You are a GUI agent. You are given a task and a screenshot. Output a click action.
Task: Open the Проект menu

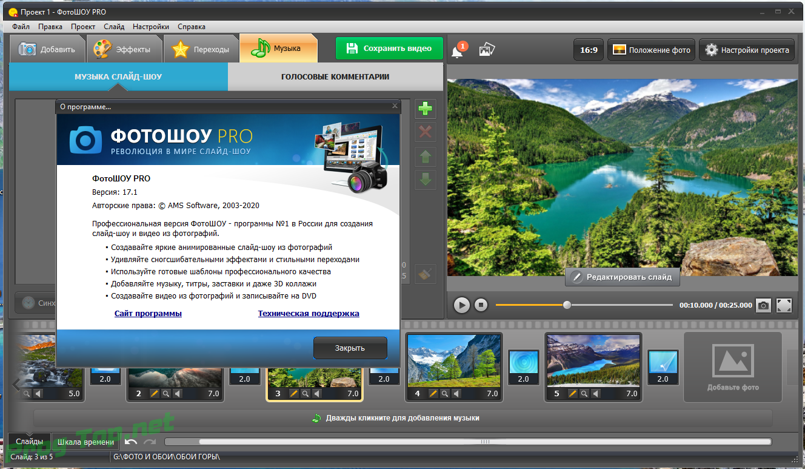[x=83, y=27]
